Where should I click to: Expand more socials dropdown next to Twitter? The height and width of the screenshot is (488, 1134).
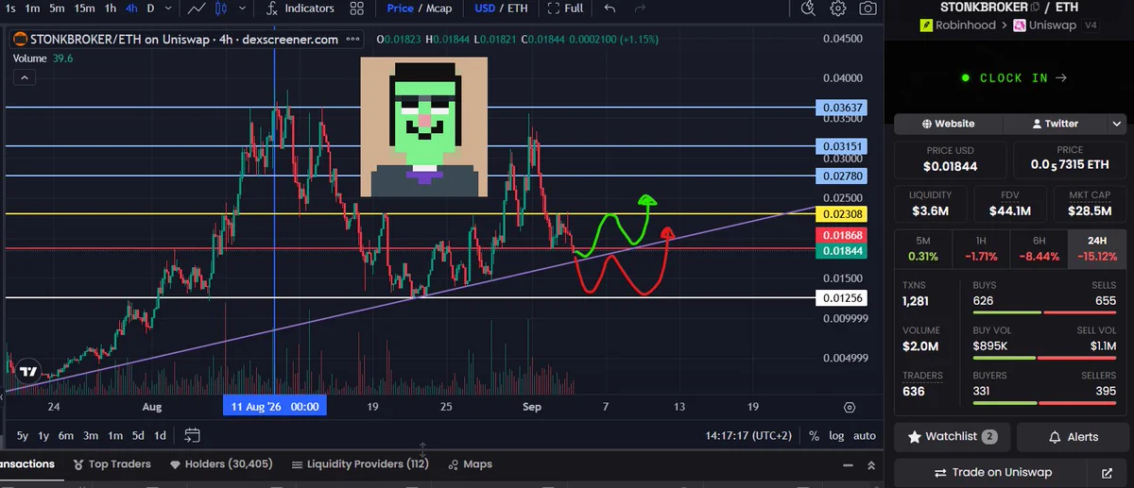pyautogui.click(x=1118, y=124)
